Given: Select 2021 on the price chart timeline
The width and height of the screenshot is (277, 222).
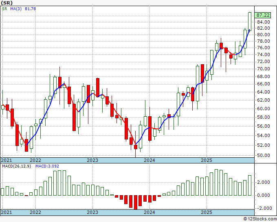Looking at the screenshot, I should click(x=7, y=160).
